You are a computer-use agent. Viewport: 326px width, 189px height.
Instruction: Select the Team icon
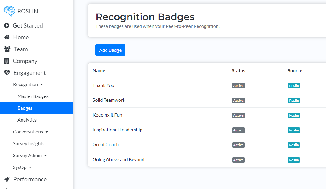click(7, 49)
